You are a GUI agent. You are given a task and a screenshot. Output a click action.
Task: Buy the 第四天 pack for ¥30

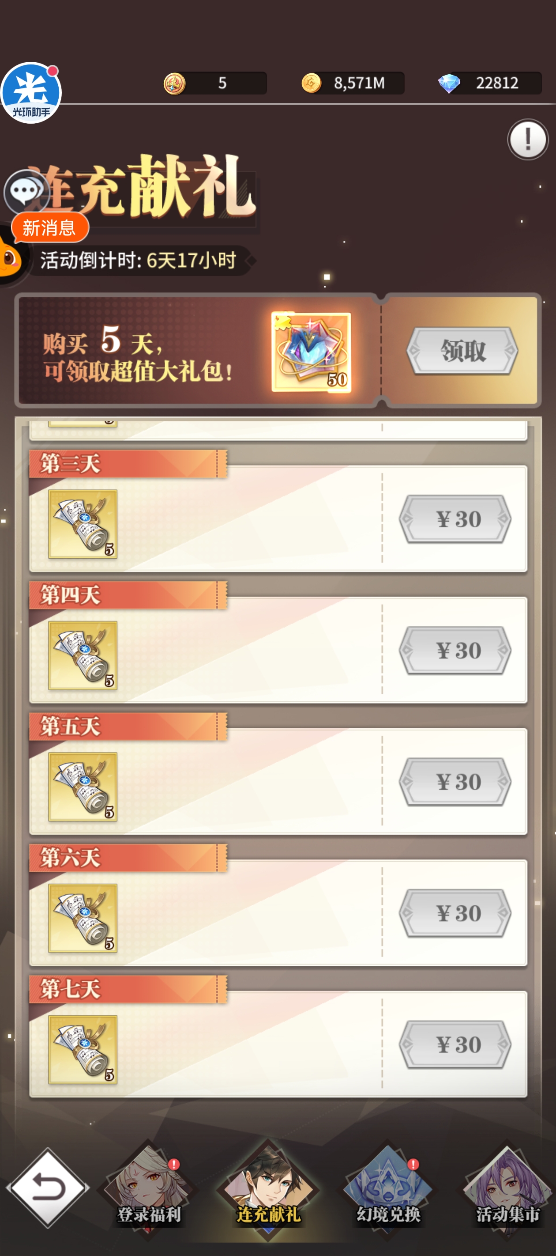455,651
